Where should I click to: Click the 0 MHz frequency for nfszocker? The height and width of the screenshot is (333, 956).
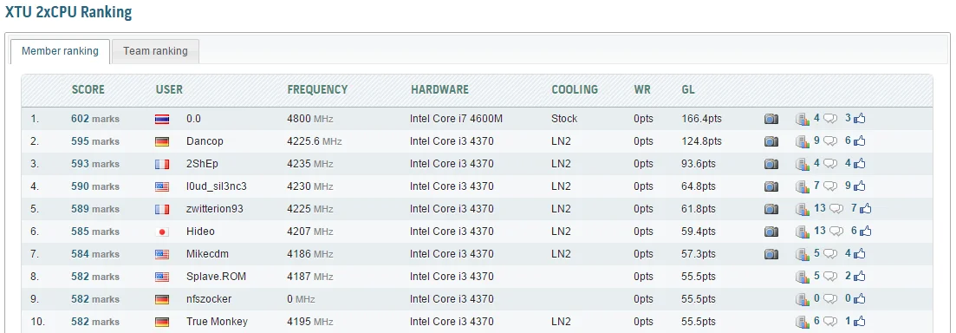[x=302, y=299]
